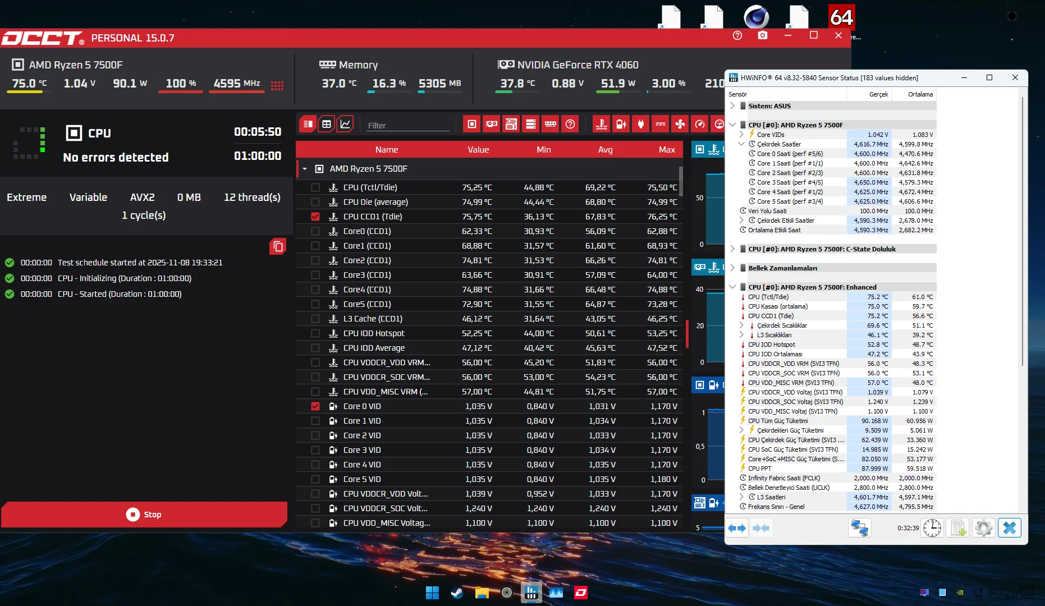This screenshot has height=606, width=1045.
Task: Tick the L3 Cache (CCD1) checkbox
Action: pos(315,319)
